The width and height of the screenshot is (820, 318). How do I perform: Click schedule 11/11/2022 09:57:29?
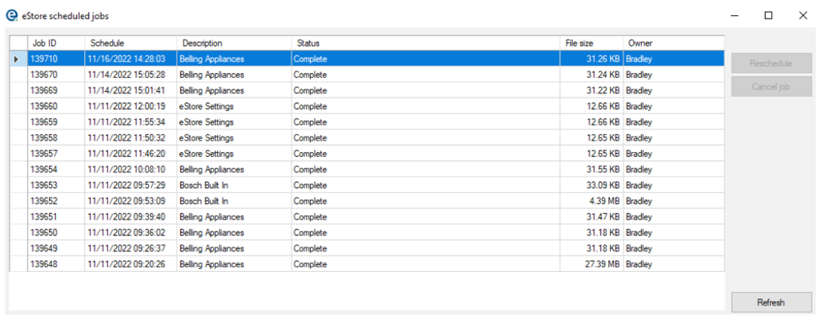point(130,185)
